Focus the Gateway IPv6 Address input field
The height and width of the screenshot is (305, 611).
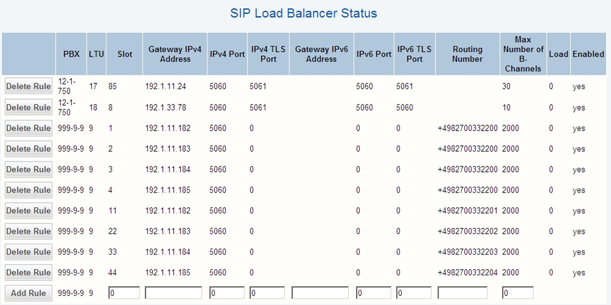320,293
